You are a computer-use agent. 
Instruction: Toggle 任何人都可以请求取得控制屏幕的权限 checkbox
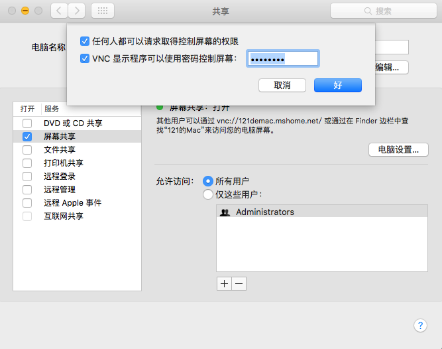point(85,41)
